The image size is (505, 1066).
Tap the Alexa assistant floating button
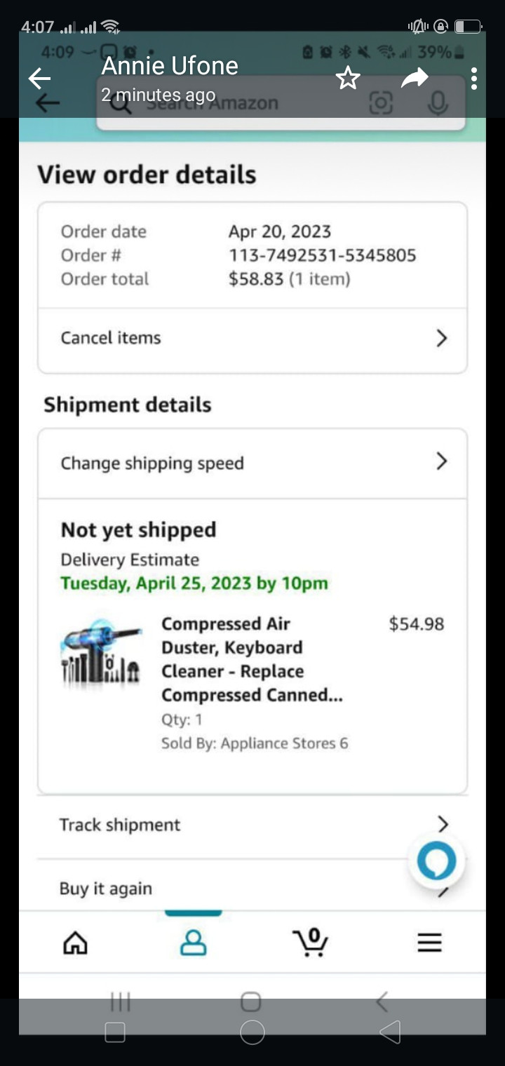coord(436,861)
